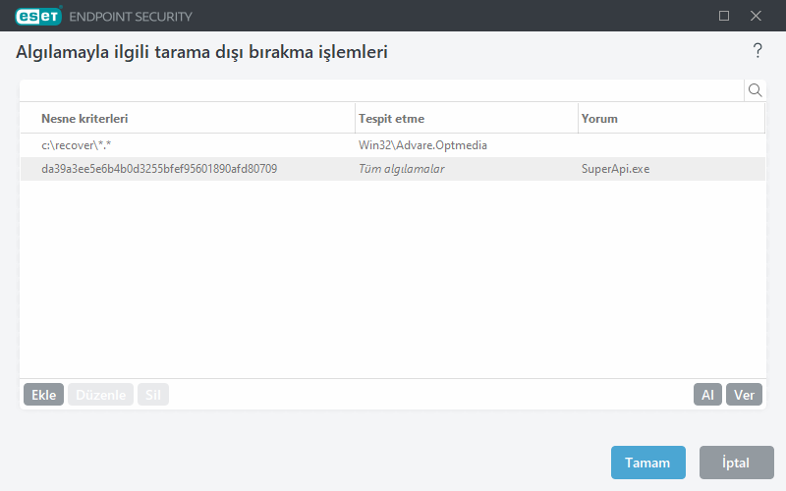Click the Tüm algılamalar cell

[402, 169]
